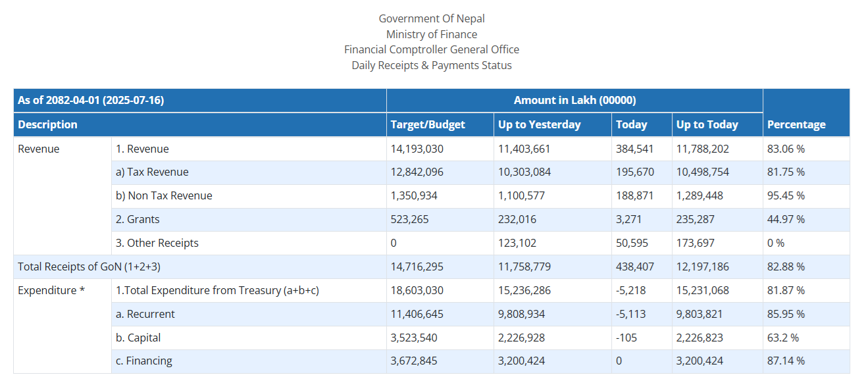Click the Up to Yesterday column header
864x381 pixels.
click(540, 124)
